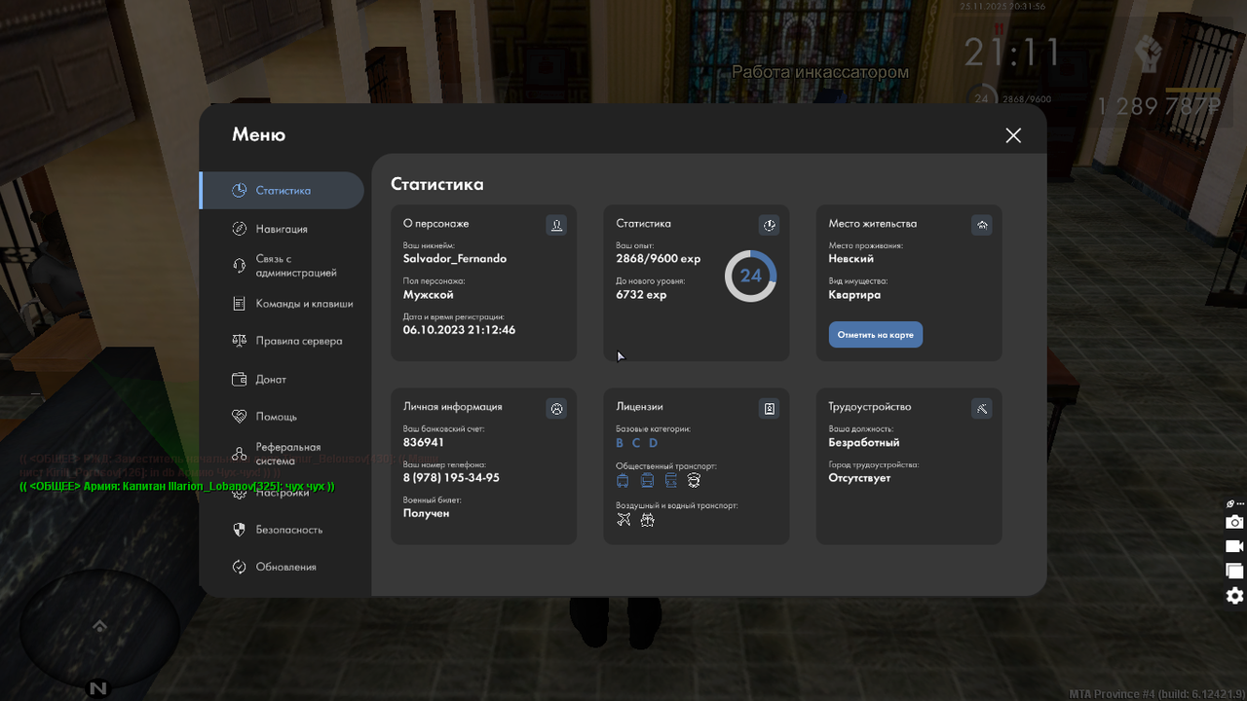Click the bus license icon
Viewport: 1247px width, 701px height.
click(x=647, y=481)
